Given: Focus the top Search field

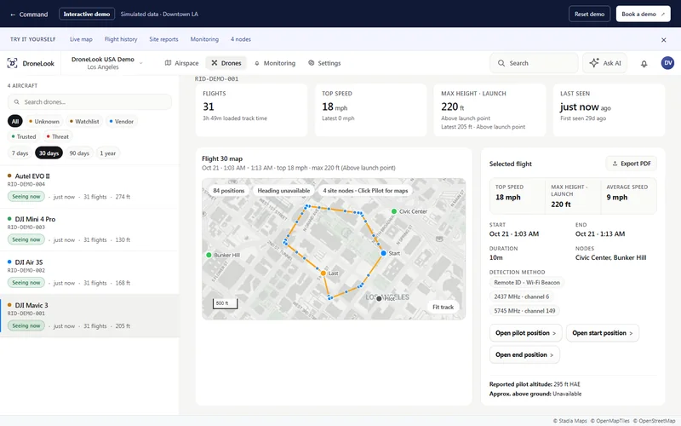Looking at the screenshot, I should click(535, 63).
